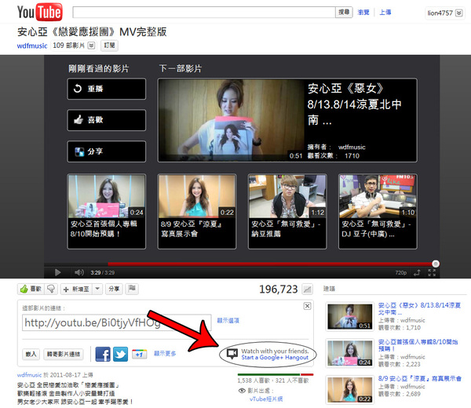Screen dimensions: 471x408
Task: Open the view statistics chart icon
Action: (307, 289)
